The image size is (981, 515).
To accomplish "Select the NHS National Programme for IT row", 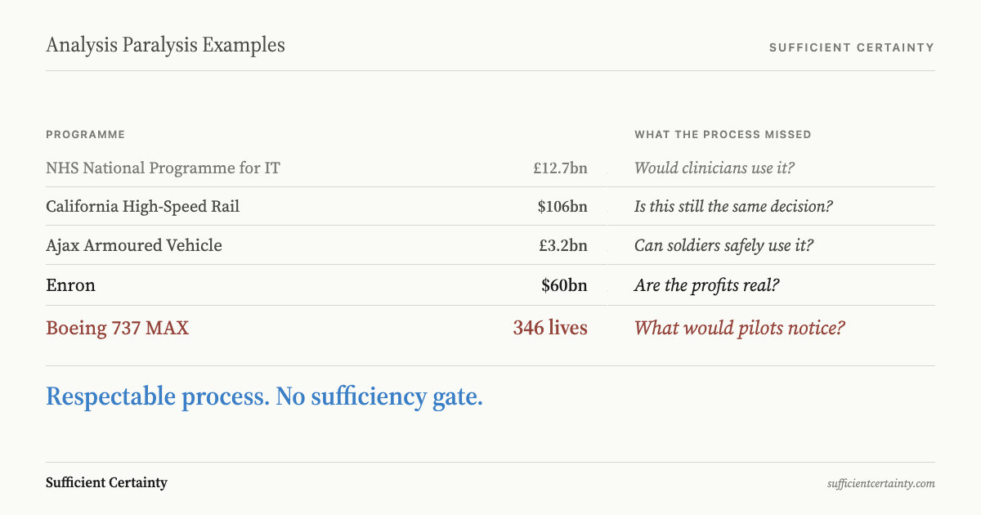I will point(490,168).
